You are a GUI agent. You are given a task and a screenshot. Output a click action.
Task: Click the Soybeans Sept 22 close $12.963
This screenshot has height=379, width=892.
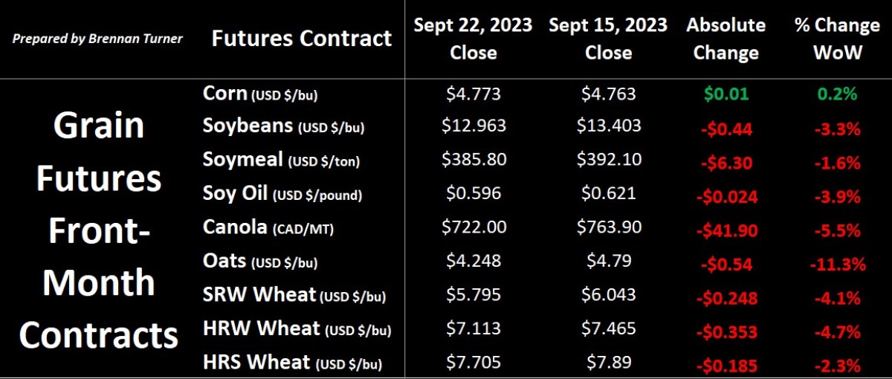click(x=474, y=126)
